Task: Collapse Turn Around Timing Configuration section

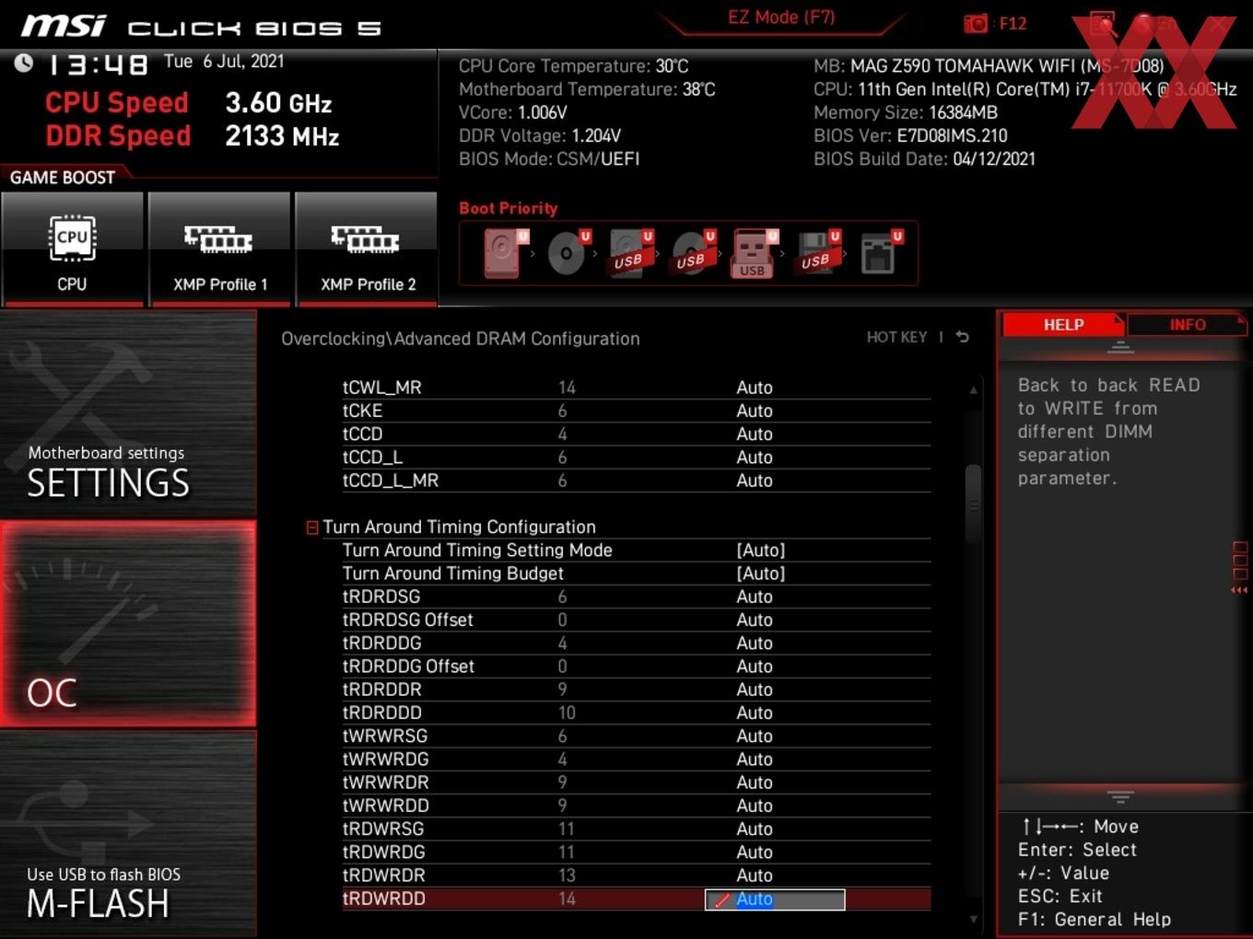Action: [x=312, y=527]
